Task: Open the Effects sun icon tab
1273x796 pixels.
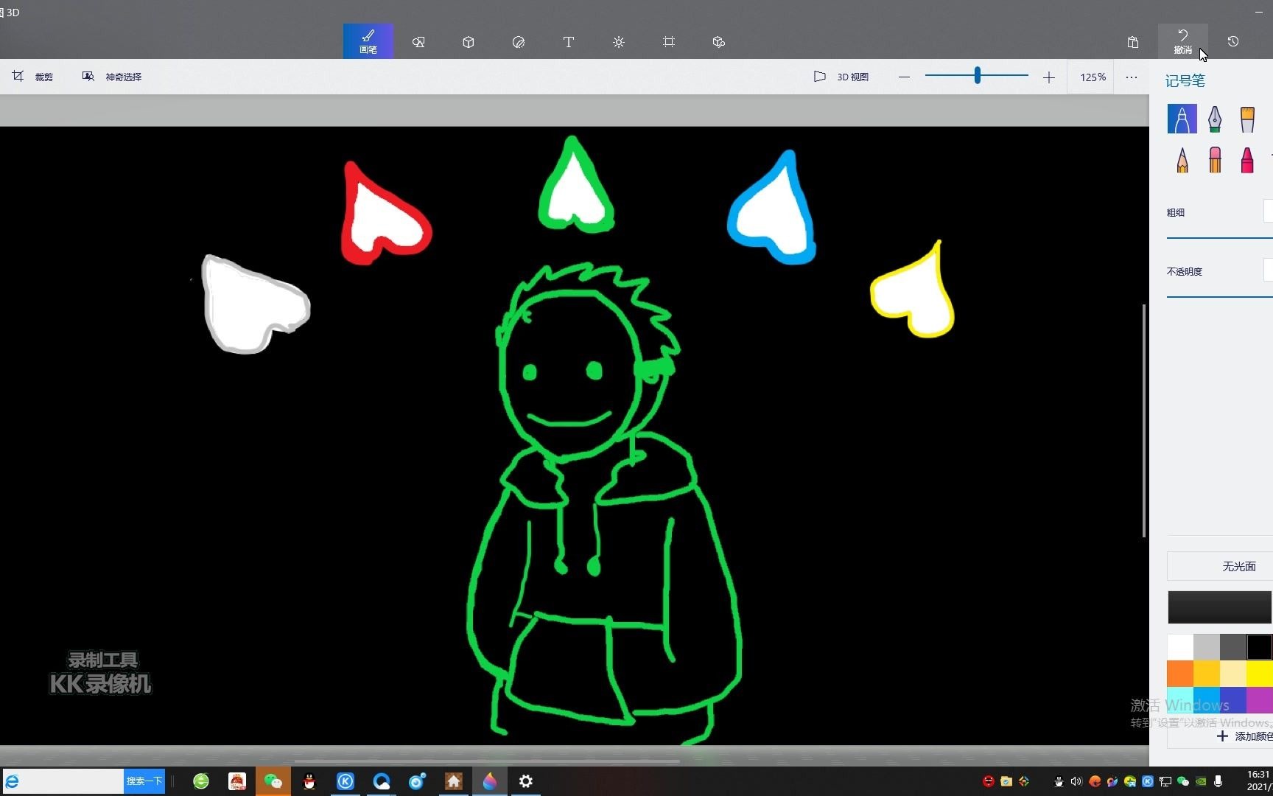Action: pyautogui.click(x=619, y=42)
